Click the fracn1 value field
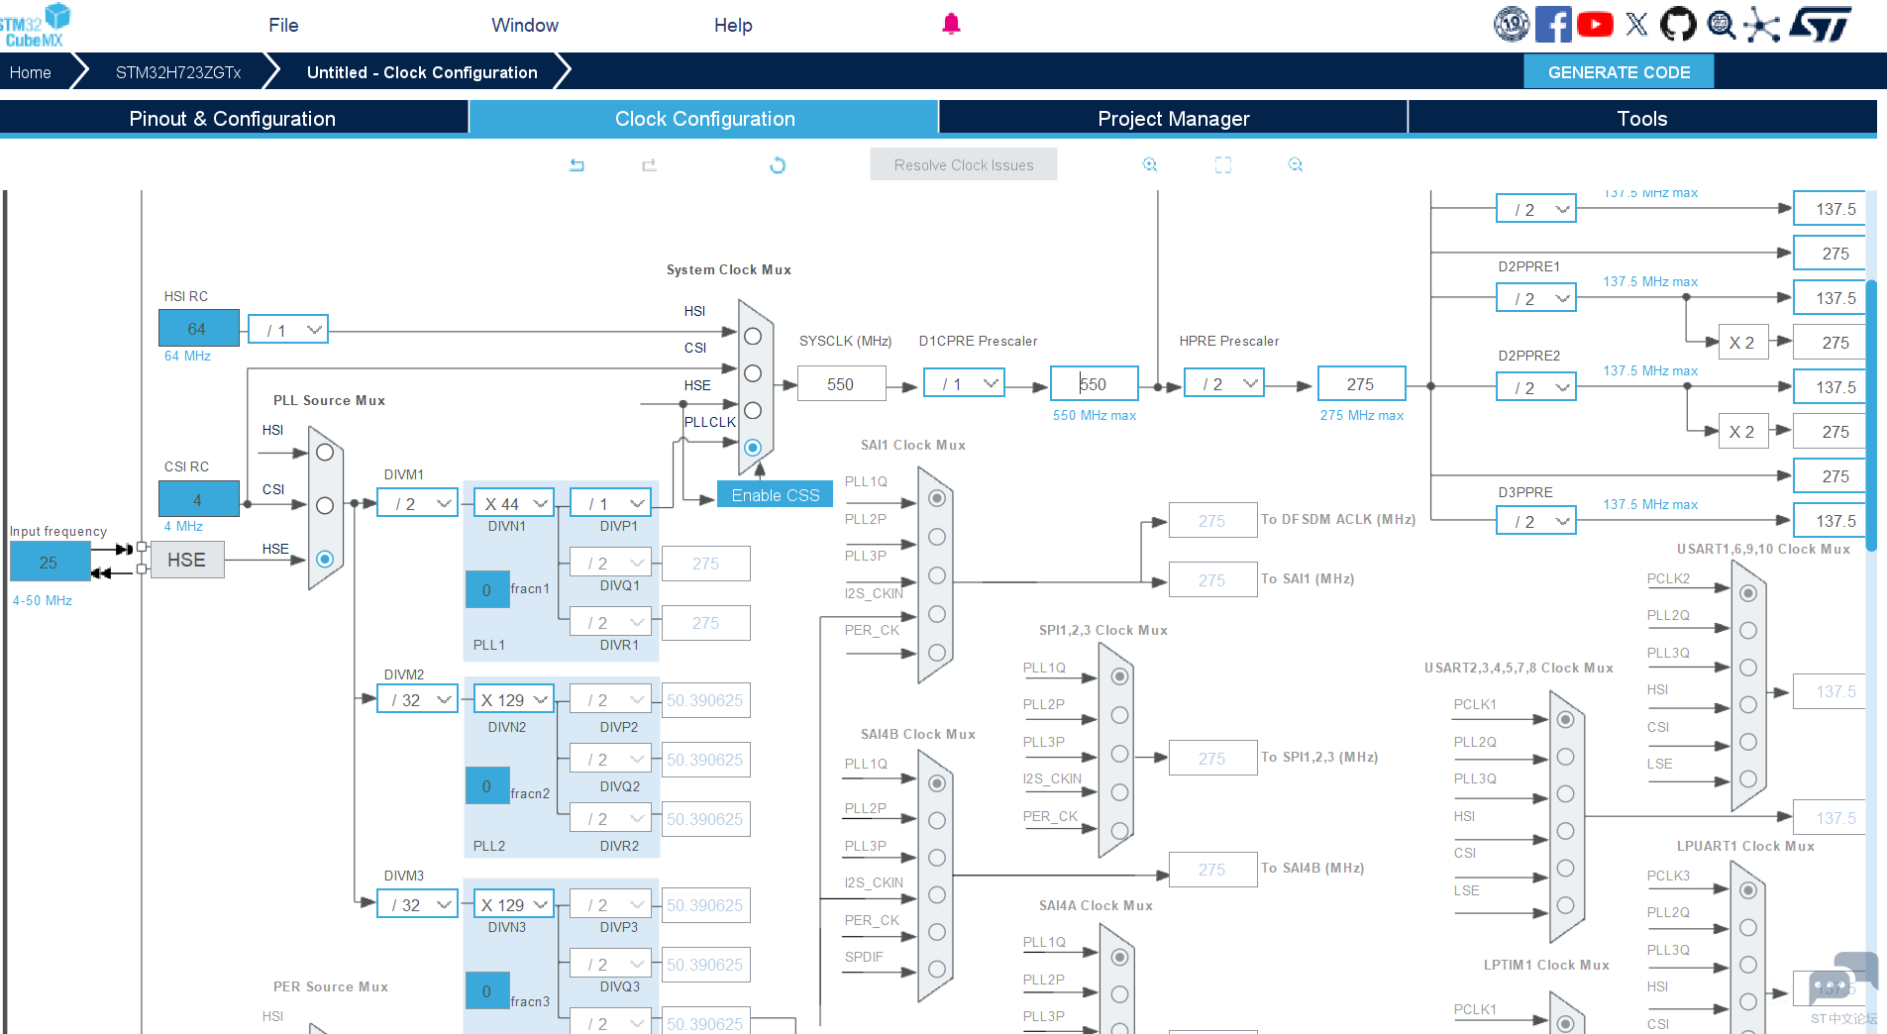 pos(486,590)
